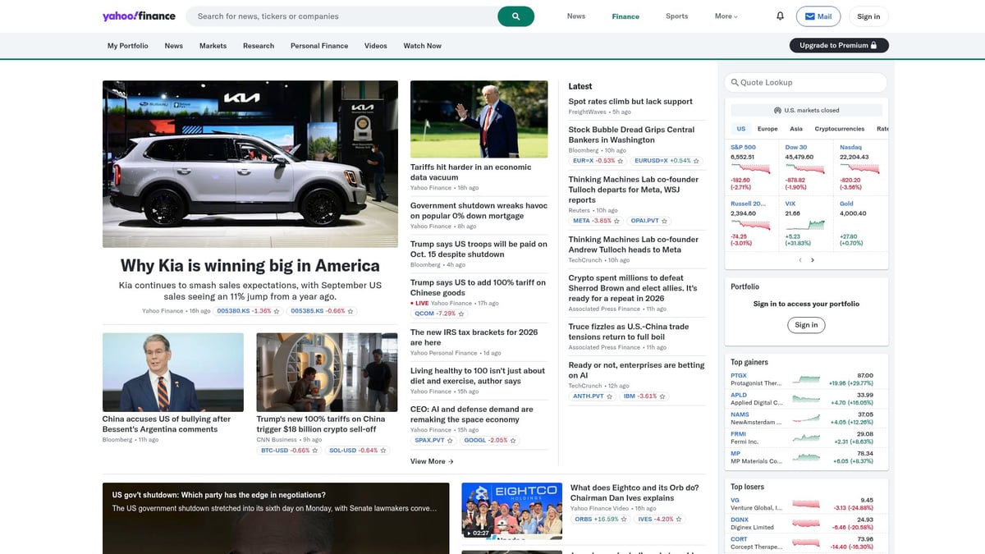Open the Trump tariffs photo thumbnail
Screen dimensions: 985x554
tap(479, 119)
